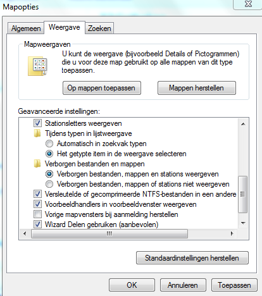This screenshot has height=296, width=262.
Task: Switch to the Algemeen tab
Action: coord(26,28)
